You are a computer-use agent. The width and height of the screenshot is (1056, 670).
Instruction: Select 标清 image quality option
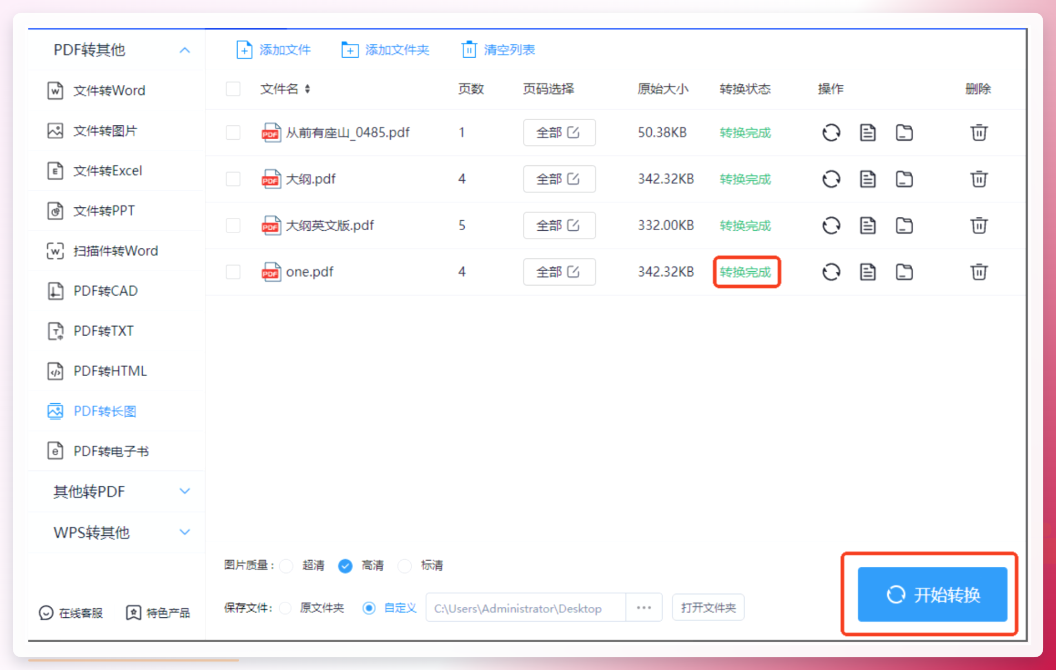(405, 566)
